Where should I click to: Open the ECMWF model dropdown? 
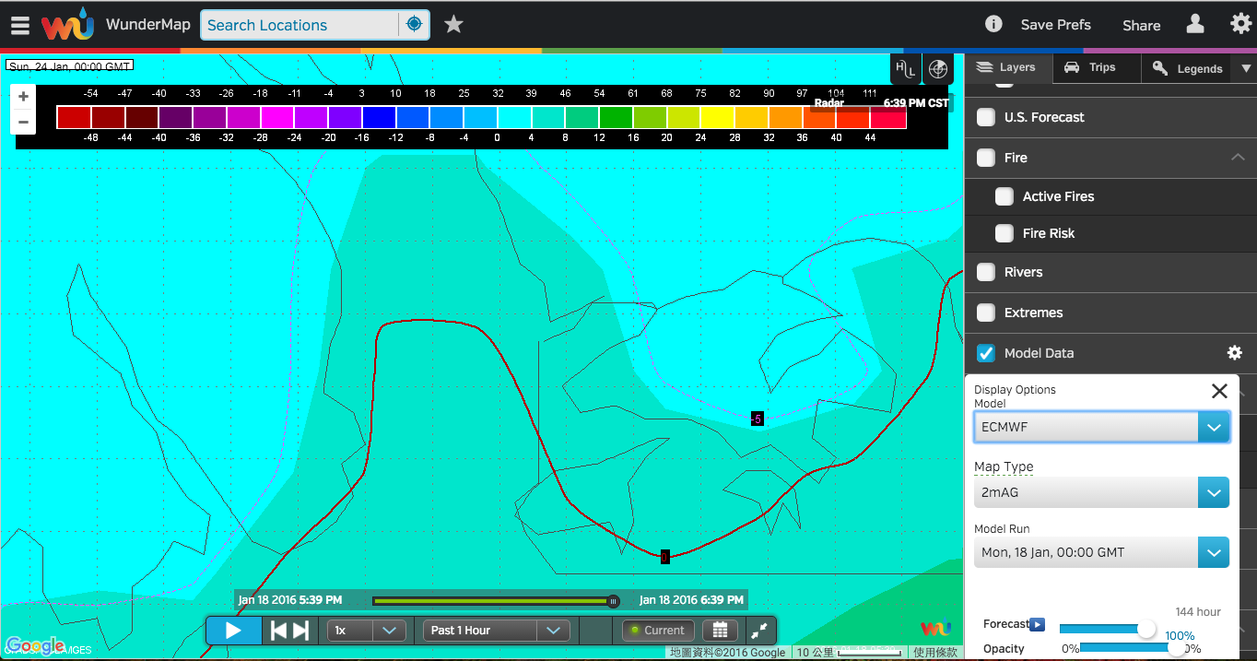(1101, 427)
